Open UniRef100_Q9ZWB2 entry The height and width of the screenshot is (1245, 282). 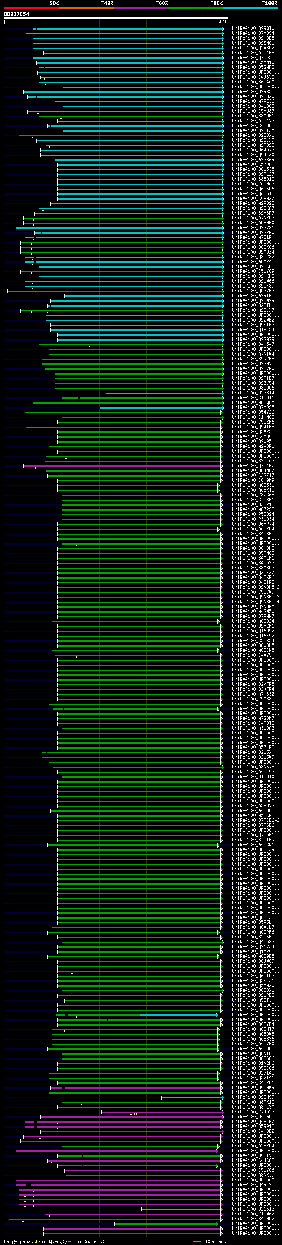tap(252, 320)
